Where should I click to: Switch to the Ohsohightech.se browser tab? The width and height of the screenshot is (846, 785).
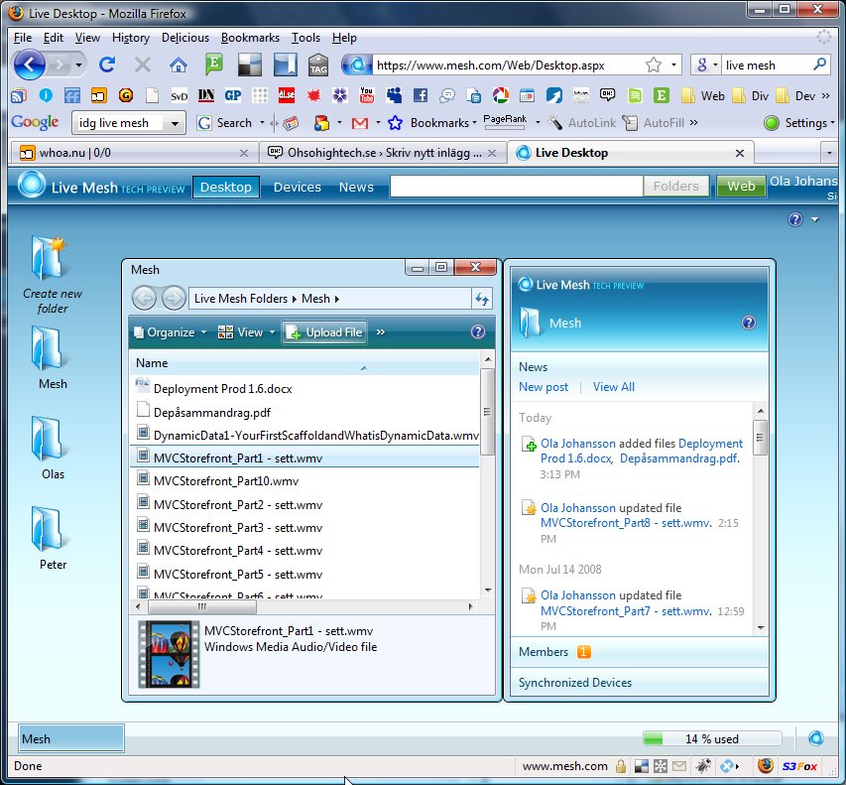coord(382,153)
